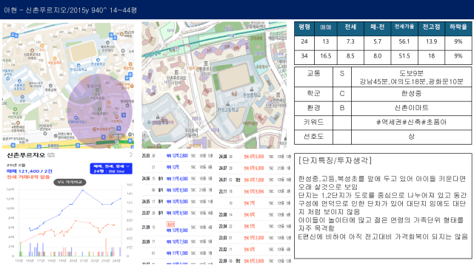The height and width of the screenshot is (266, 474).
Task: Click the 매매 121,400 / 2건 summary
Action: tap(30, 171)
